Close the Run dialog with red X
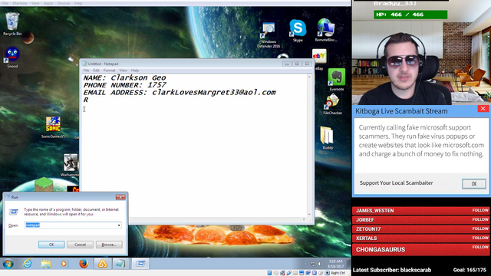The width and height of the screenshot is (491, 276). coord(120,197)
